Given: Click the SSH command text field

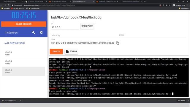Looking at the screenshot, I should [x=83, y=43].
